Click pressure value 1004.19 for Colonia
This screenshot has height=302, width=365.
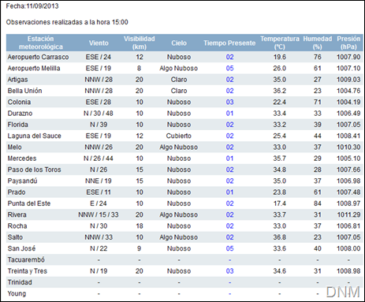coord(348,102)
